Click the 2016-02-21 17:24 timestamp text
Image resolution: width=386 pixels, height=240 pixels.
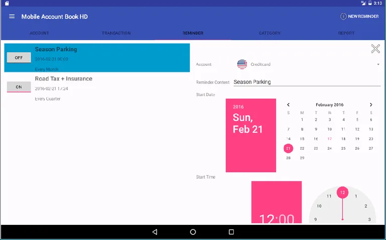pos(51,88)
